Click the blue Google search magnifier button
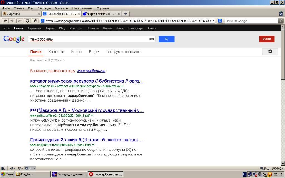The image size is (285, 178). [166, 39]
